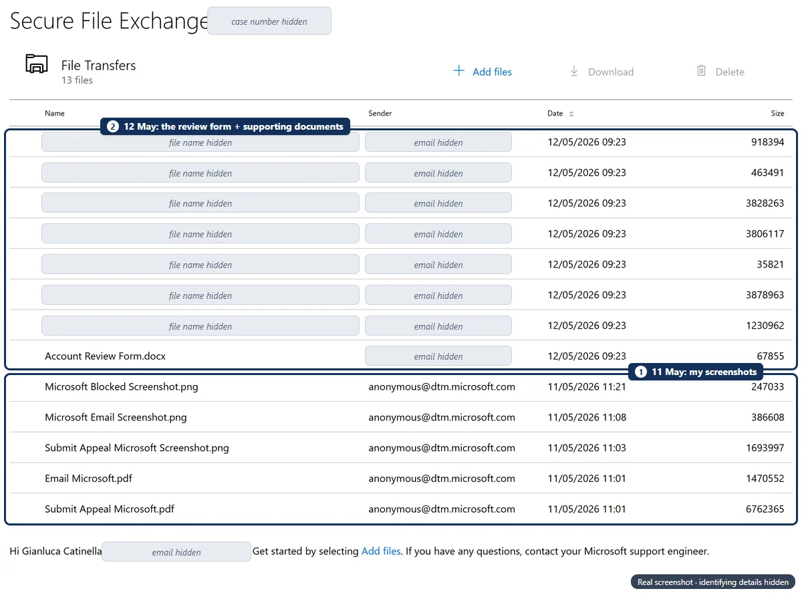
Task: Select the Submit Appeal Microsoft.pdf file
Action: (x=110, y=509)
